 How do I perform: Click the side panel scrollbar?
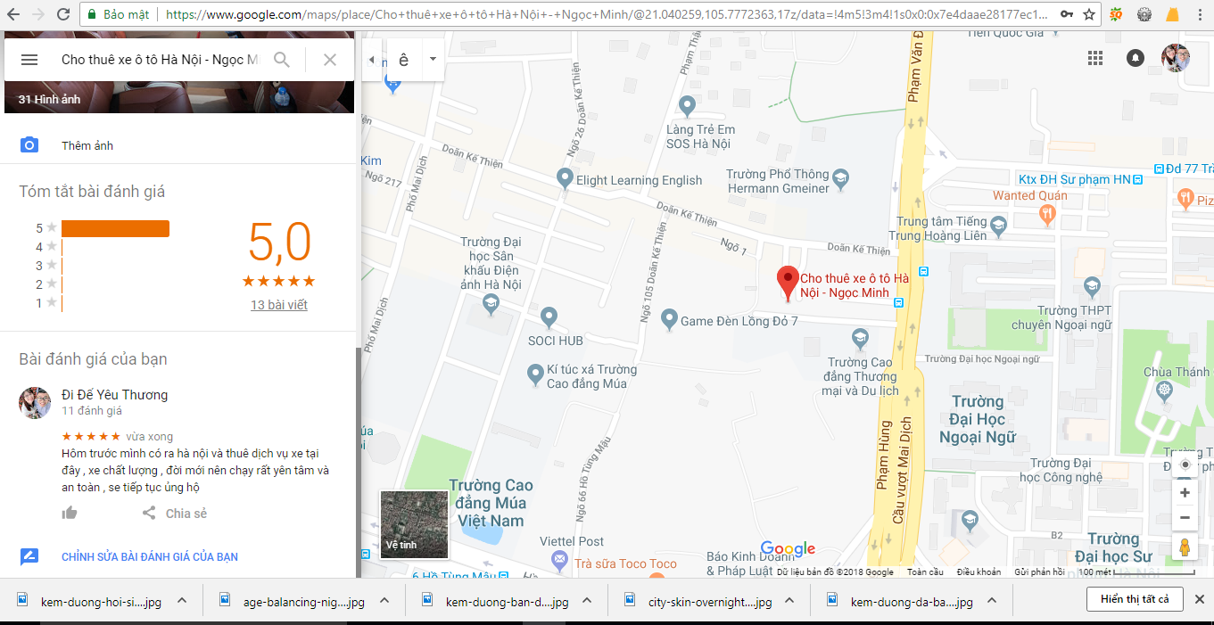click(x=359, y=462)
